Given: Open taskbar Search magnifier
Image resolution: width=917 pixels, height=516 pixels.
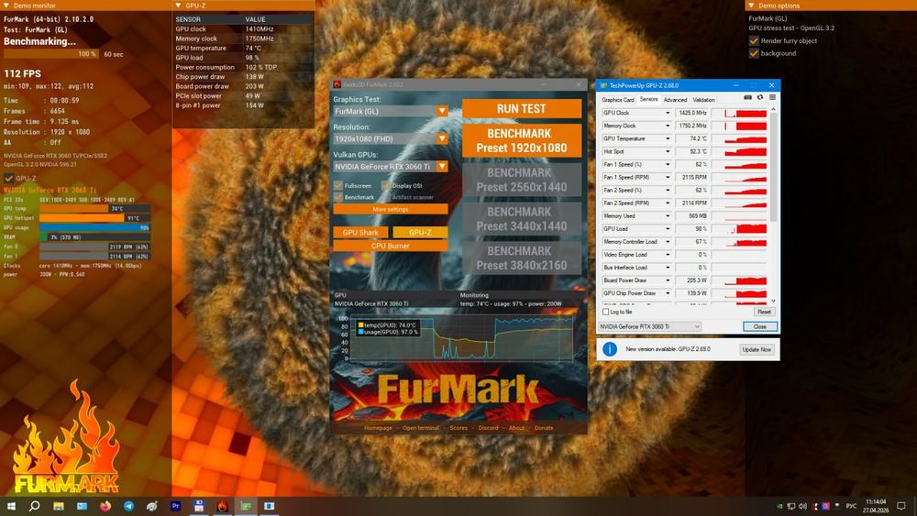Looking at the screenshot, I should pos(35,506).
